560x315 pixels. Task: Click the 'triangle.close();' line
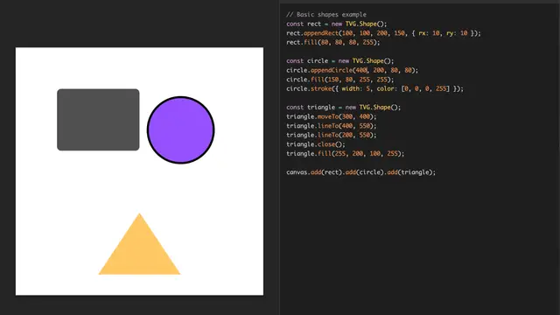pos(316,144)
